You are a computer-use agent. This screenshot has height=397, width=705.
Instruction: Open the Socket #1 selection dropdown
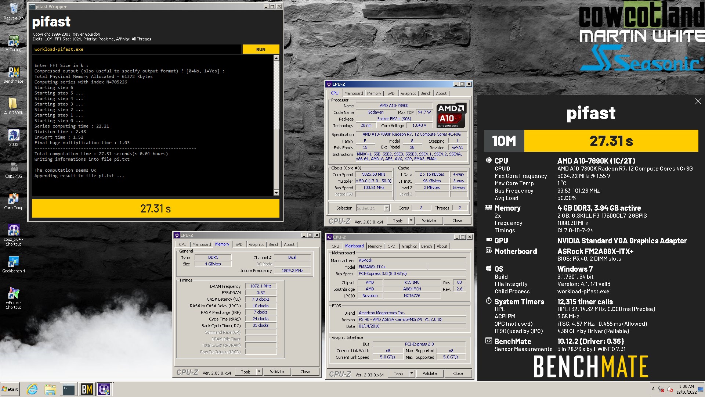point(387,208)
